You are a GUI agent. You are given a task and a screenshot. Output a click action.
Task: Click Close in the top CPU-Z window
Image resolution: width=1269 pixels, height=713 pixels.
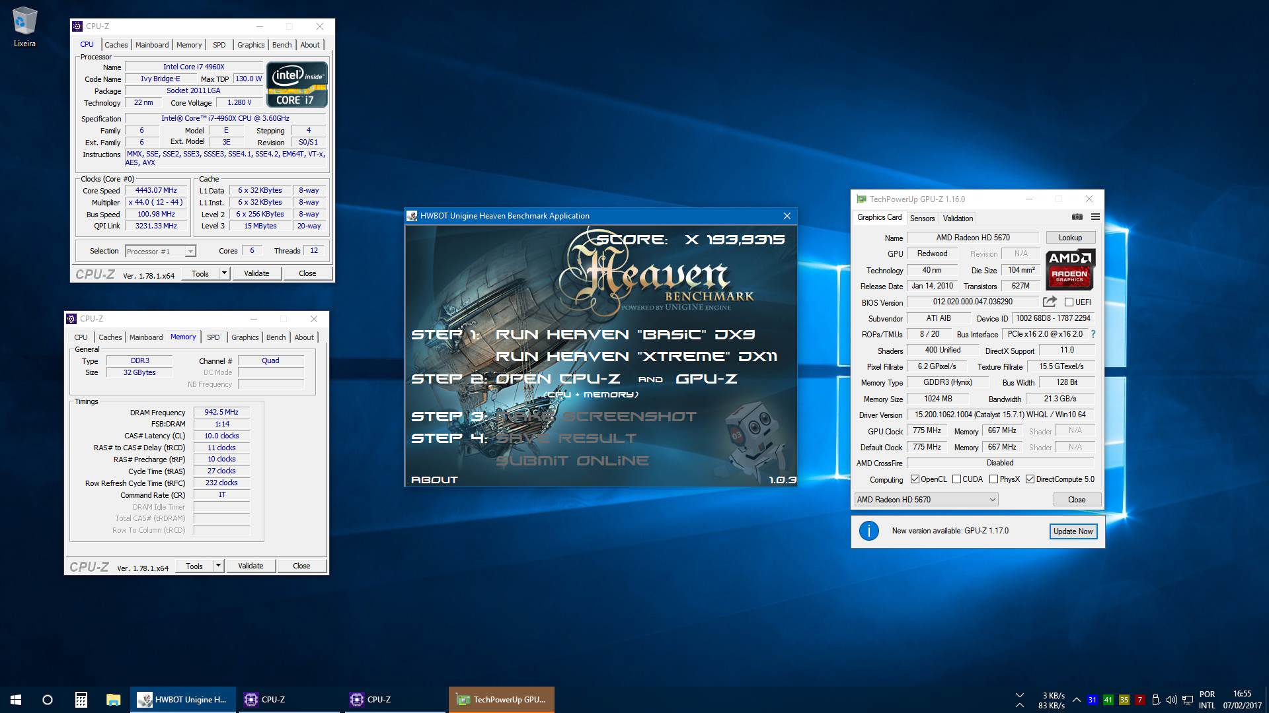pyautogui.click(x=307, y=273)
